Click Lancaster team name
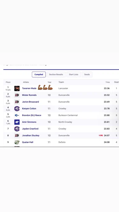This screenshot has width=119, height=212. click(63, 89)
